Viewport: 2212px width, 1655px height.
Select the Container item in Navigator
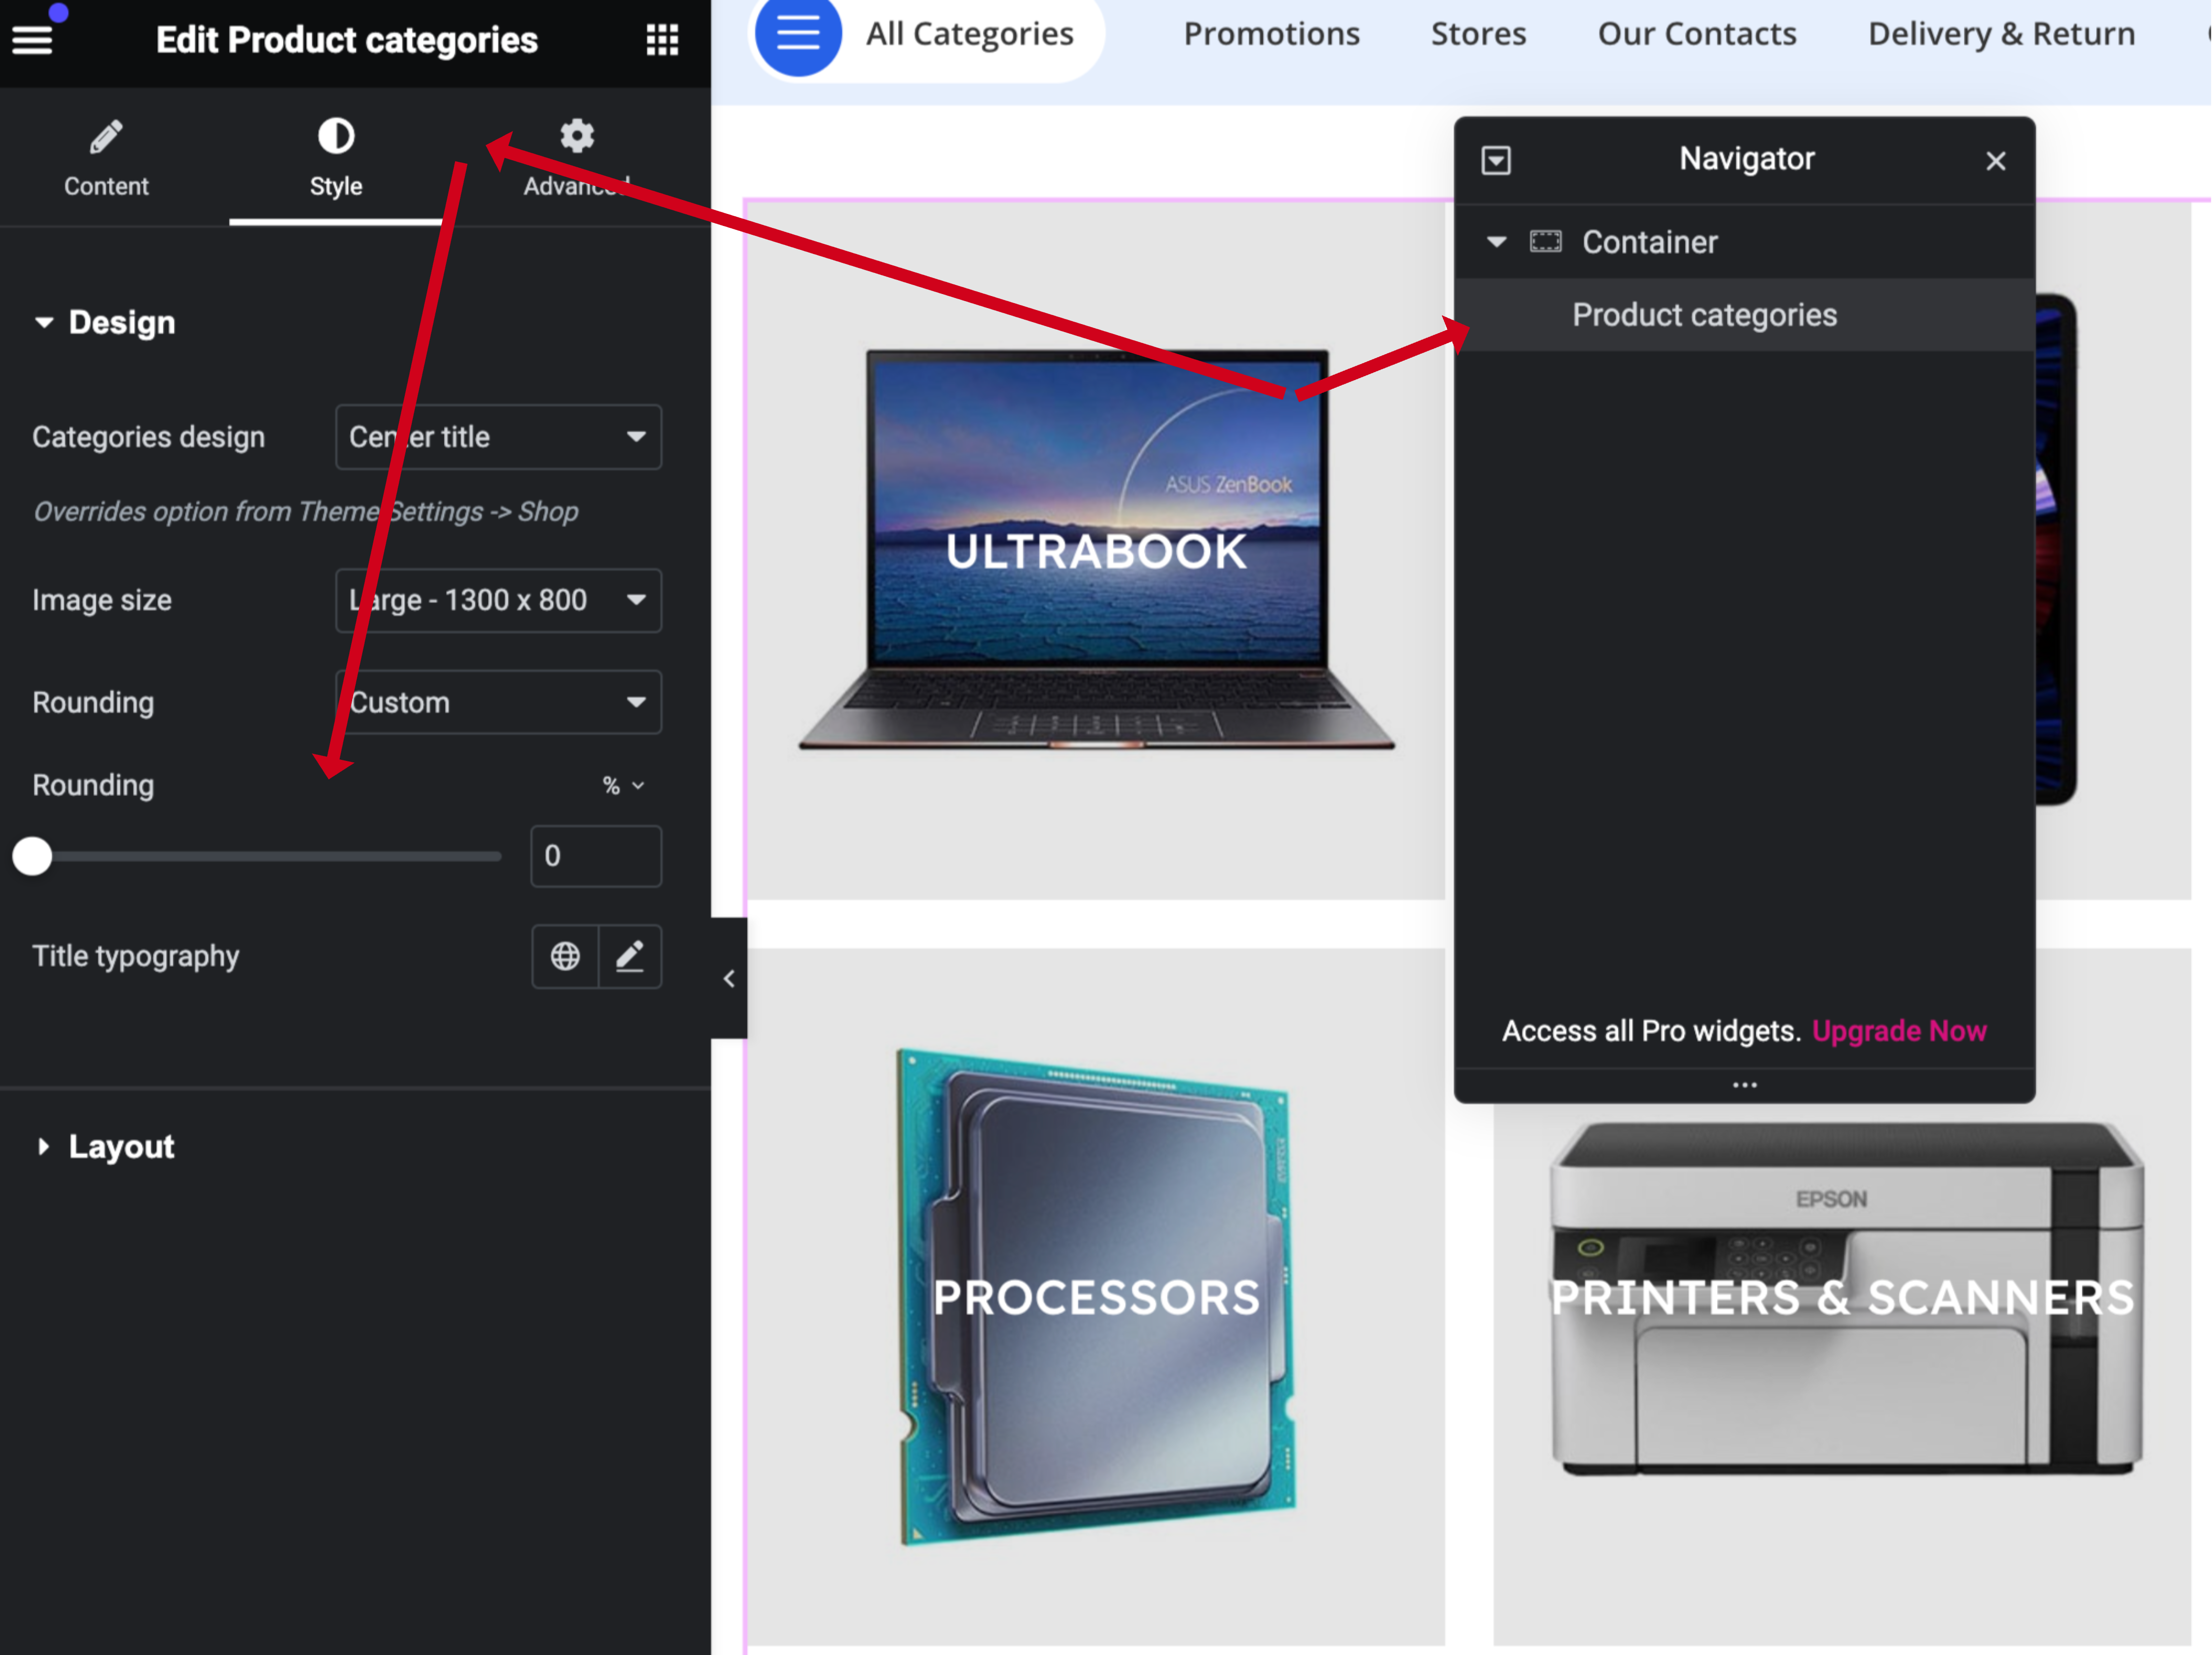1745,242
